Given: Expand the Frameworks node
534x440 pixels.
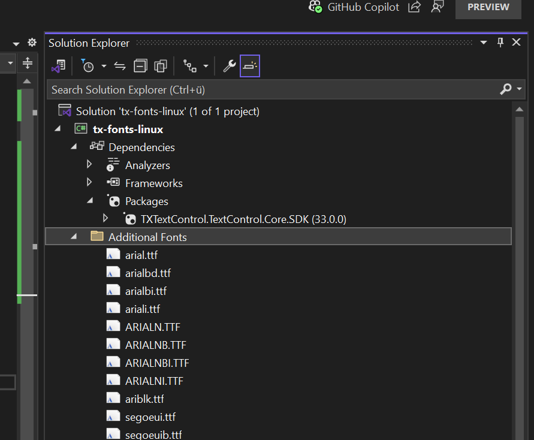Looking at the screenshot, I should click(x=89, y=182).
